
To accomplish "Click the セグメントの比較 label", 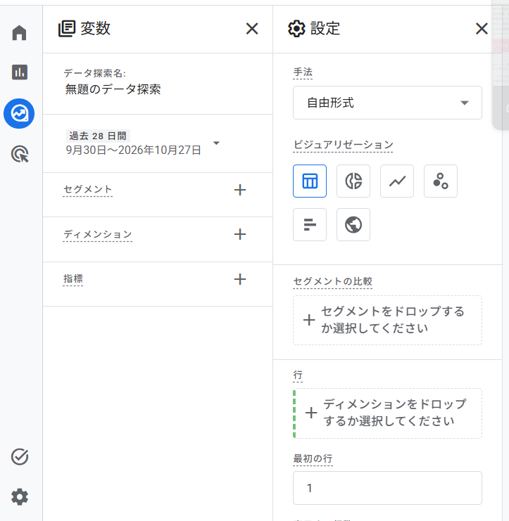I will pos(333,281).
